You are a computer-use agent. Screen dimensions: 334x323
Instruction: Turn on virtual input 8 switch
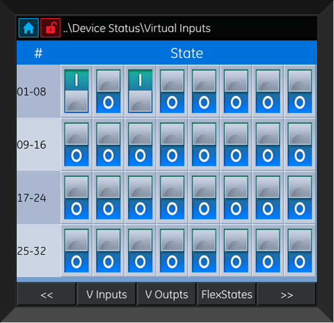300,91
